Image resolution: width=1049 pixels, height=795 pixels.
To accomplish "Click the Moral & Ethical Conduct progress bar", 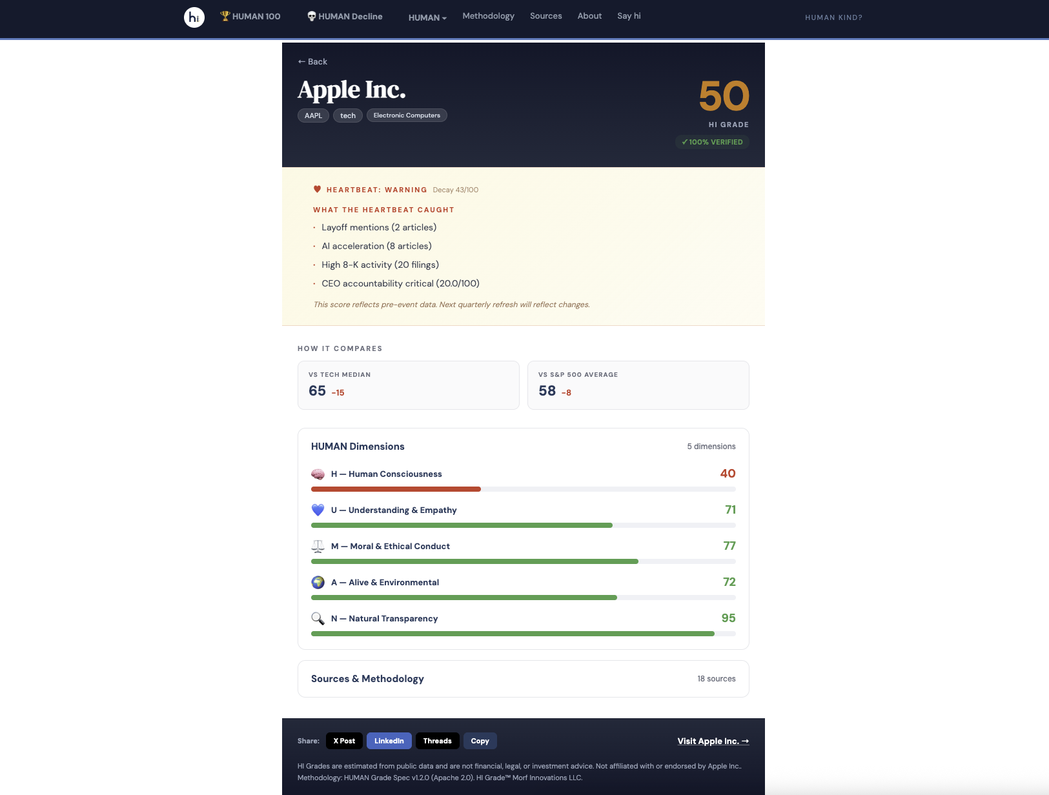I will 524,561.
